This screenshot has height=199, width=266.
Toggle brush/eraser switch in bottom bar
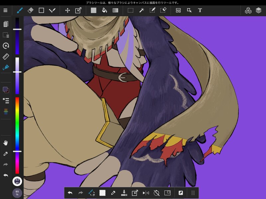click(x=92, y=193)
